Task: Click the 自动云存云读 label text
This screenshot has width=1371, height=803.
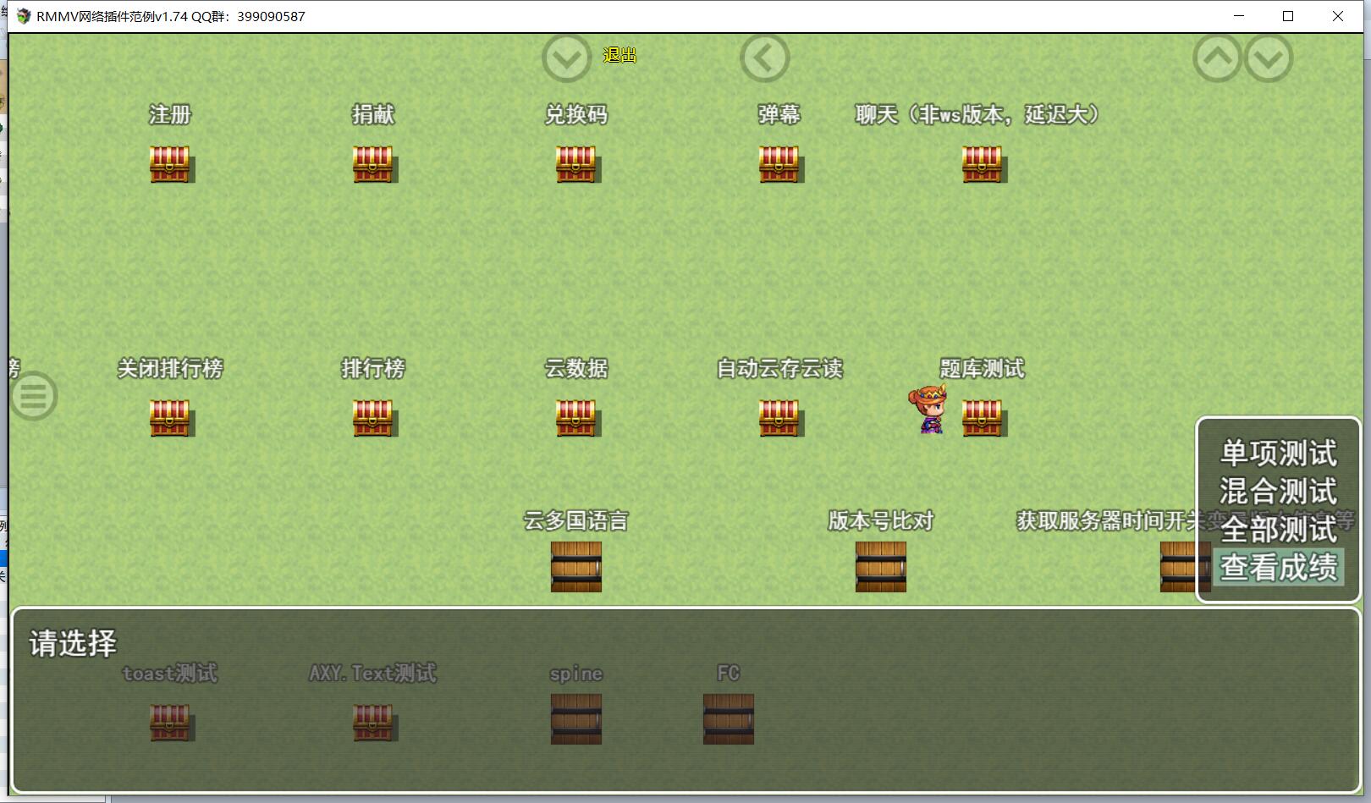Action: point(779,368)
